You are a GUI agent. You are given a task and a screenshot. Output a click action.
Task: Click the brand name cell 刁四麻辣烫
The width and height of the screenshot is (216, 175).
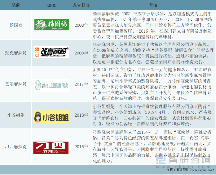coord(16,147)
